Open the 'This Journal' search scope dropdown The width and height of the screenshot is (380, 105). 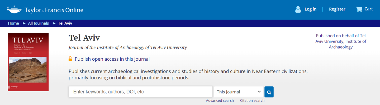[x=239, y=92]
